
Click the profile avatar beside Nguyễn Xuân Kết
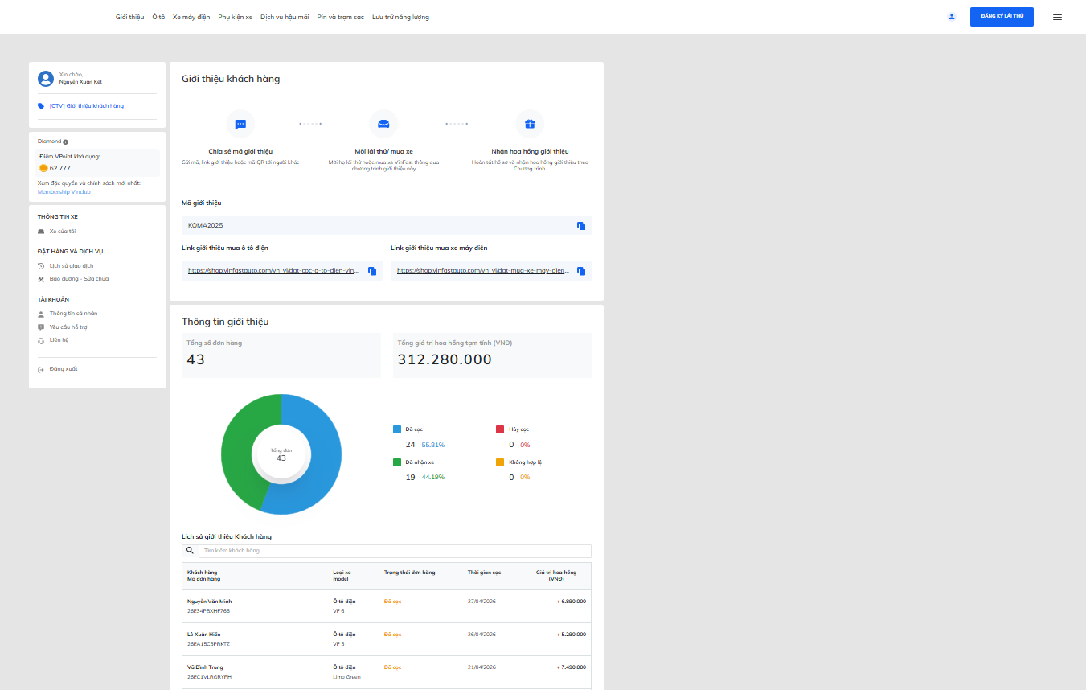(46, 78)
